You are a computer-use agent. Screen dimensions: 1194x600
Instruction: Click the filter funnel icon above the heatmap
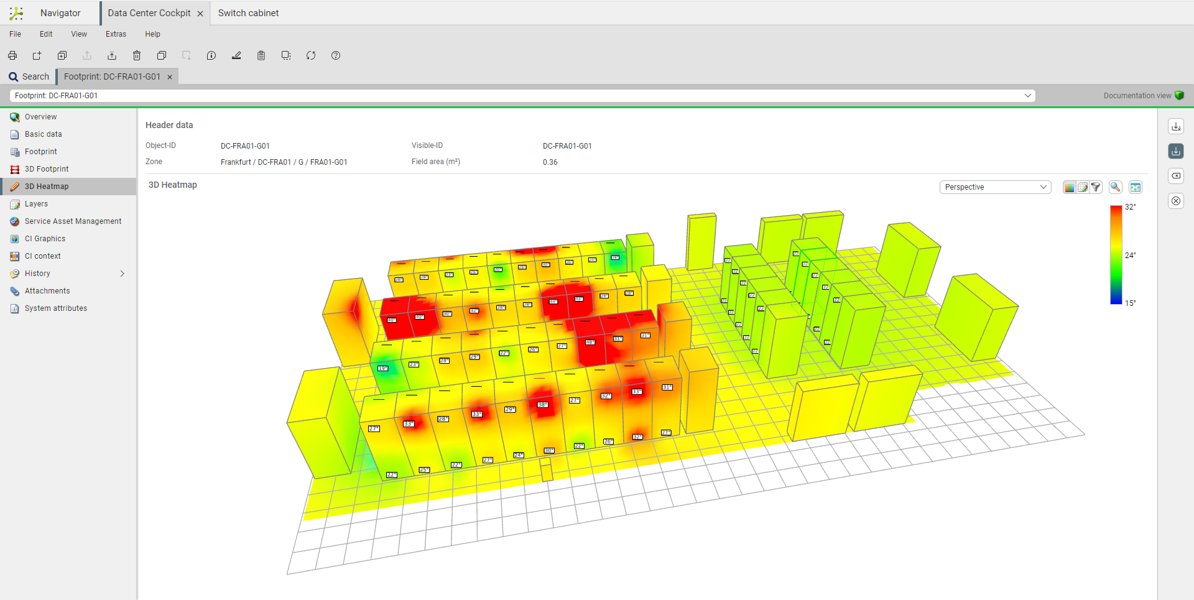[1096, 187]
